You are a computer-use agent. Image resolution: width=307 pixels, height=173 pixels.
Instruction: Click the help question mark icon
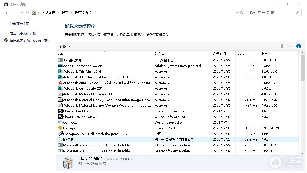(299, 46)
